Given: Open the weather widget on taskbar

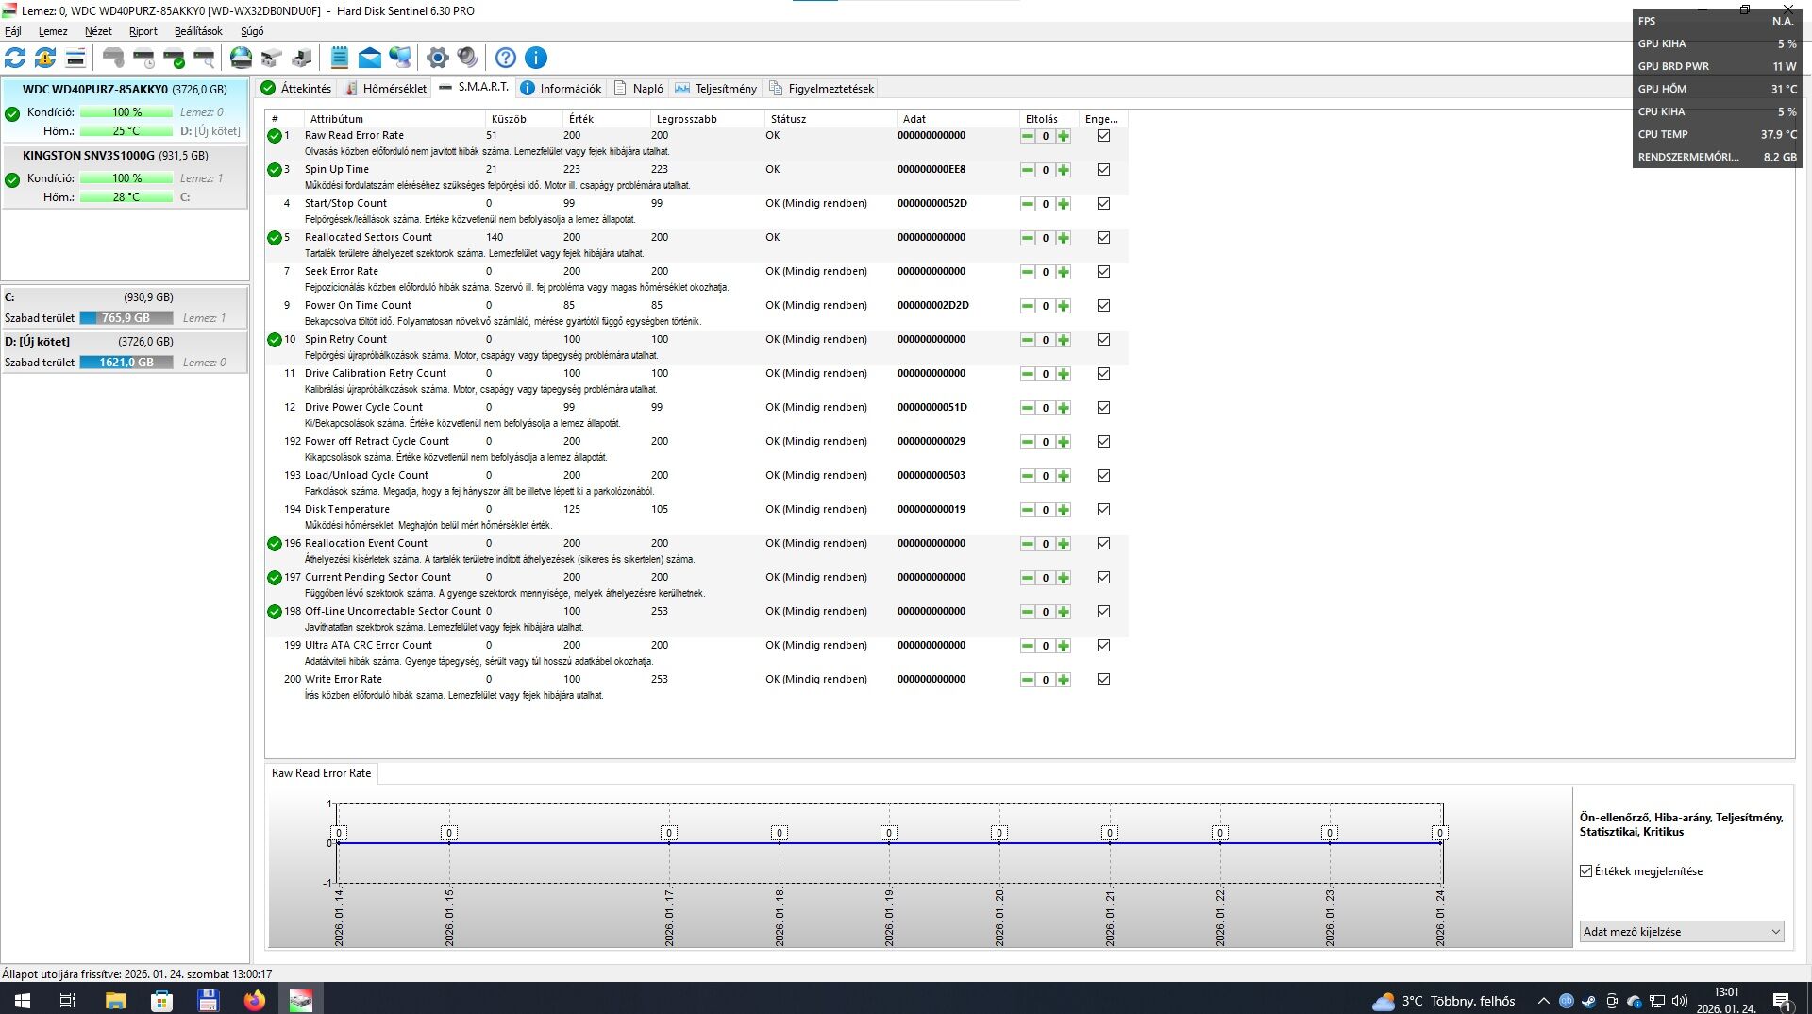Looking at the screenshot, I should tap(1444, 1001).
